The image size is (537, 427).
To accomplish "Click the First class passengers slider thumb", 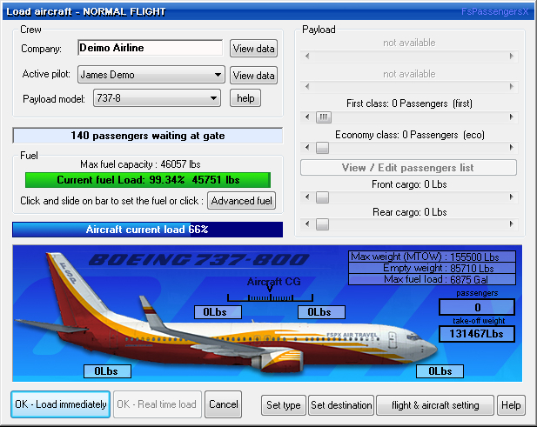I will point(323,117).
